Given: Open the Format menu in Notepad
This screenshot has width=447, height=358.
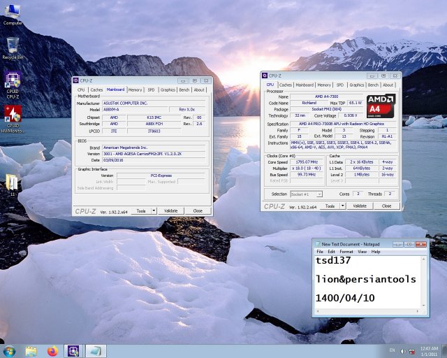Looking at the screenshot, I should [346, 252].
